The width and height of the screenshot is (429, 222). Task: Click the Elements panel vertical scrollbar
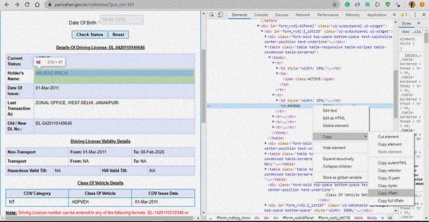(x=396, y=94)
